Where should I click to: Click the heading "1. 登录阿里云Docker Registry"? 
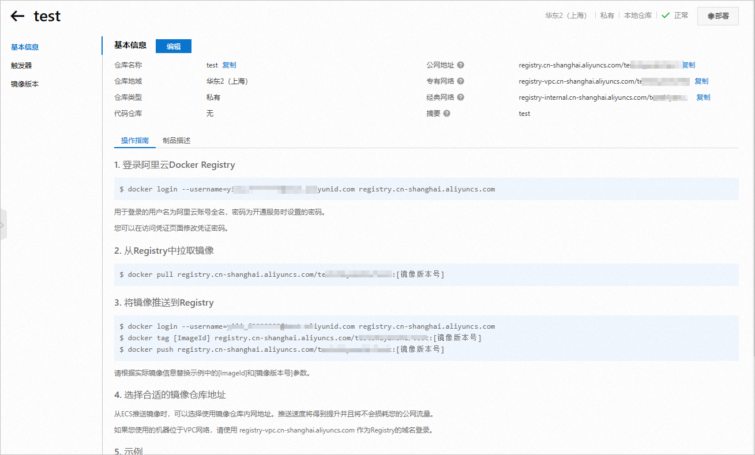(175, 165)
